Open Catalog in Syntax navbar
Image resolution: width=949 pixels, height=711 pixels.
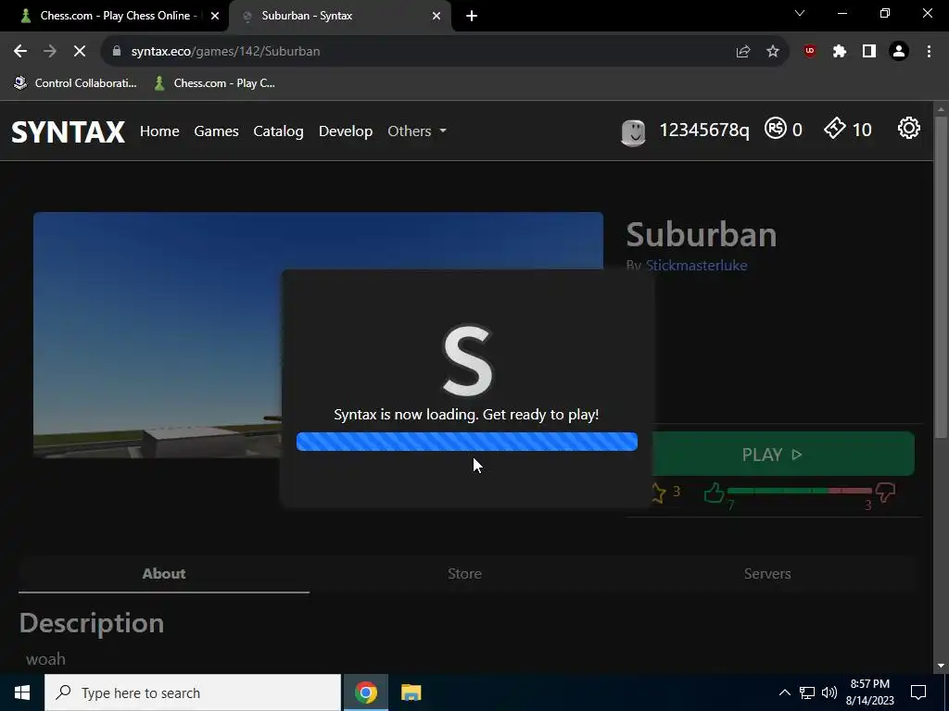pyautogui.click(x=278, y=131)
